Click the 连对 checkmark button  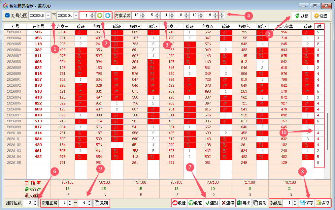pyautogui.click(x=211, y=203)
